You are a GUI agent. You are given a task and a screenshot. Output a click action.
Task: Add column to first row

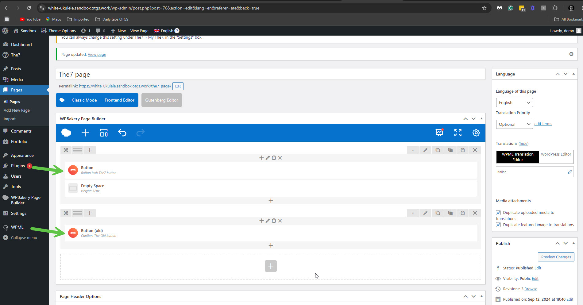click(90, 150)
